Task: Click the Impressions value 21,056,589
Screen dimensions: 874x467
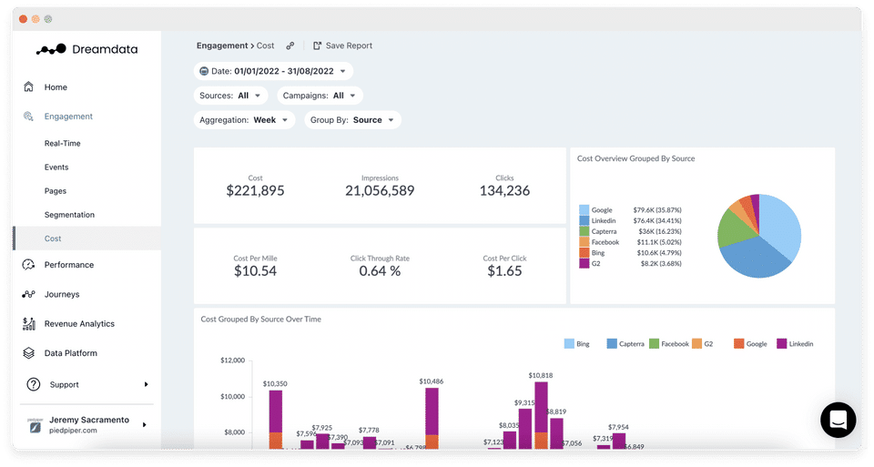Action: click(x=380, y=190)
